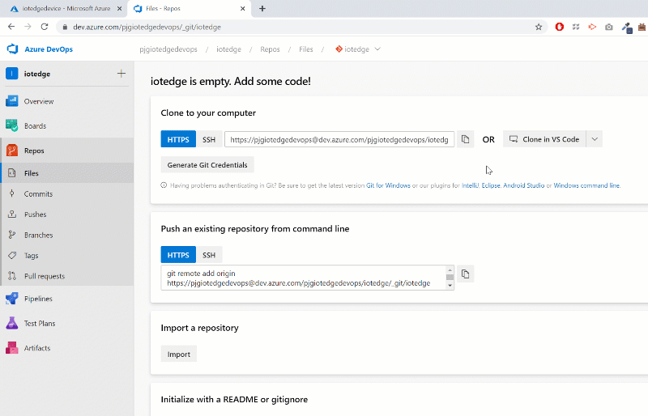
Task: Click the 'Import a repository' heading
Action: 199,328
